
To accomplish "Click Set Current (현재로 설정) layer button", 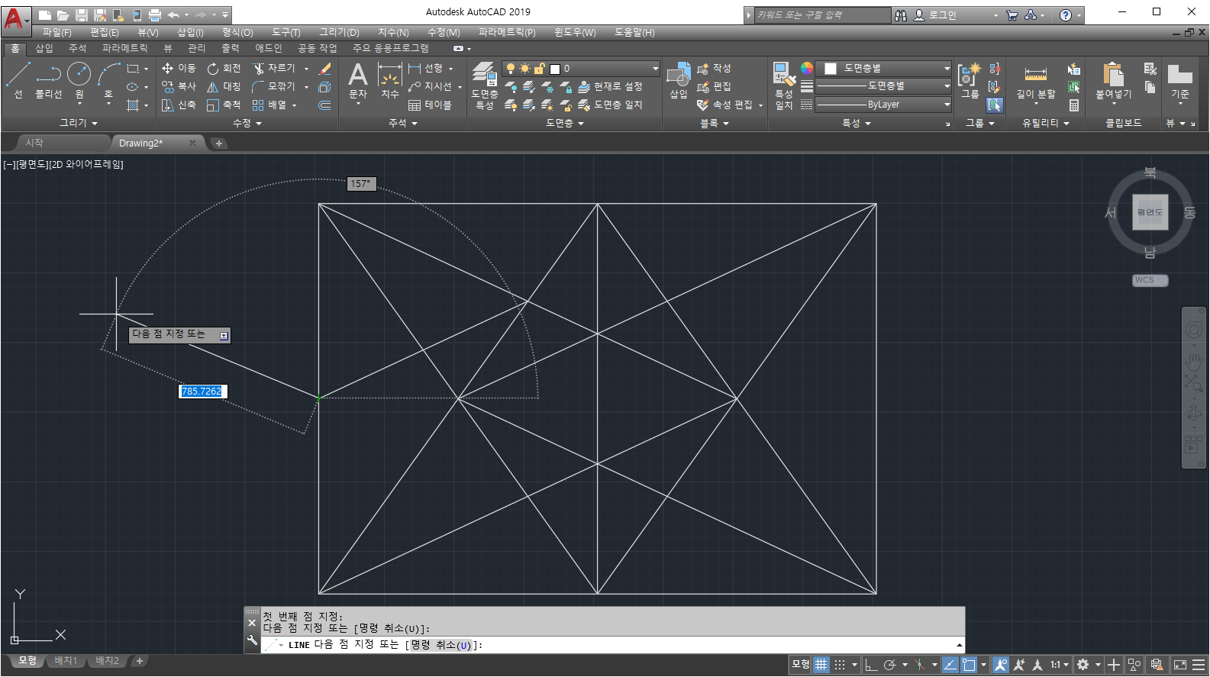I will [x=611, y=86].
